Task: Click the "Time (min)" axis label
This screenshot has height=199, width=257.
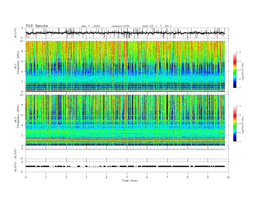Action: (130, 180)
